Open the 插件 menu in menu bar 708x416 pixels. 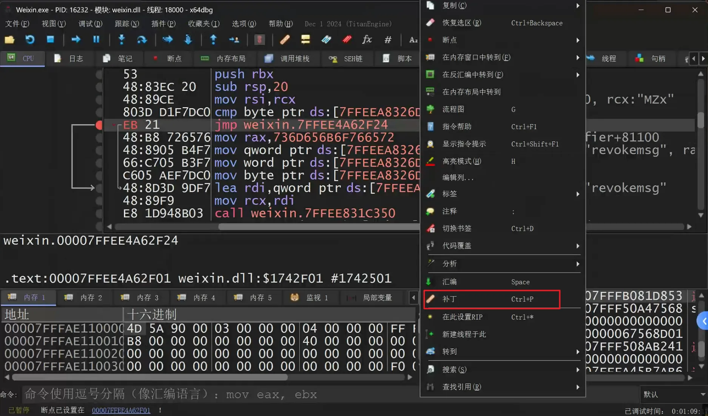coord(163,24)
